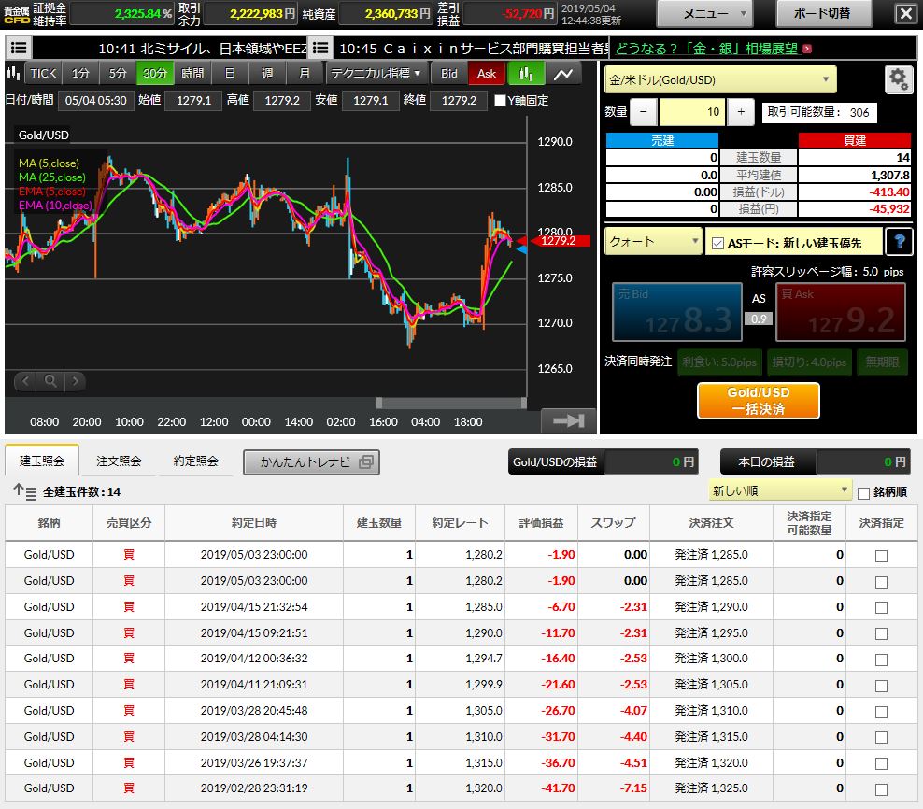Click the 買 Ask 1279.2 buy button
This screenshot has width=923, height=809.
[x=841, y=312]
